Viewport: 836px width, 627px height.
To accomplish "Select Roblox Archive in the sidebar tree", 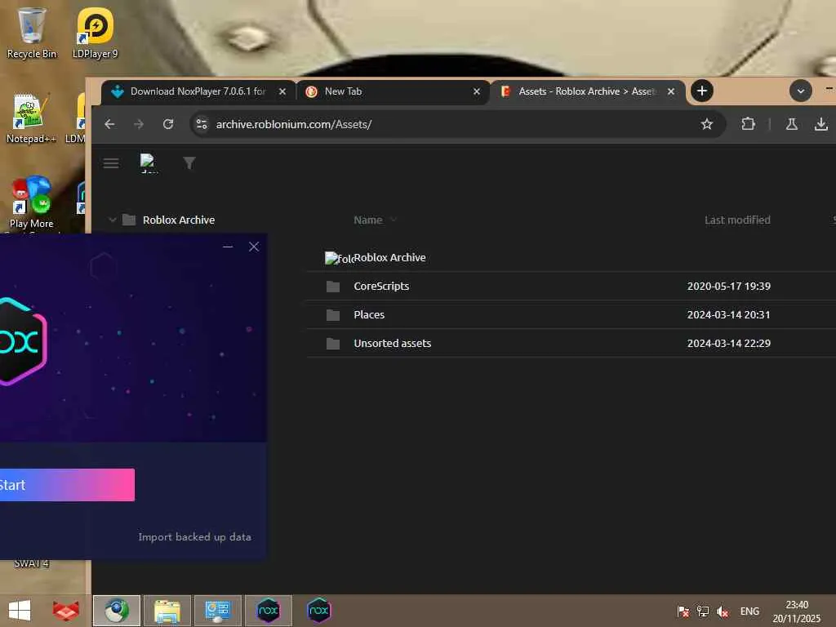I will pyautogui.click(x=179, y=220).
